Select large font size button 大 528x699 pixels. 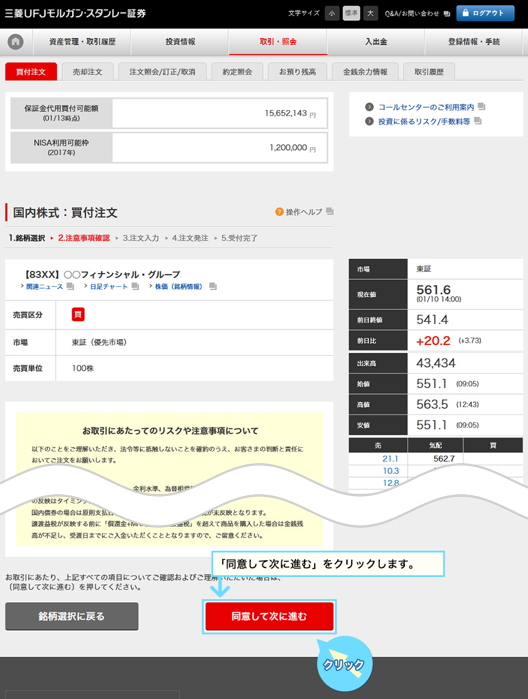[370, 13]
